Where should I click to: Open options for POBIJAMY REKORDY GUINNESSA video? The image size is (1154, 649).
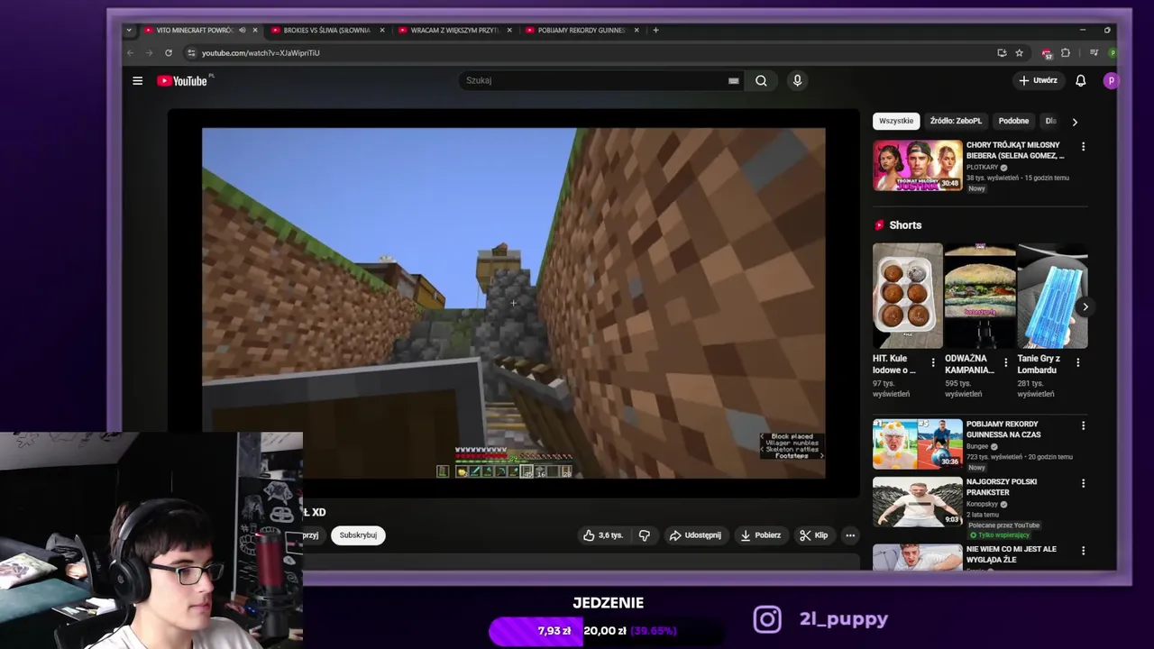[x=1083, y=425]
